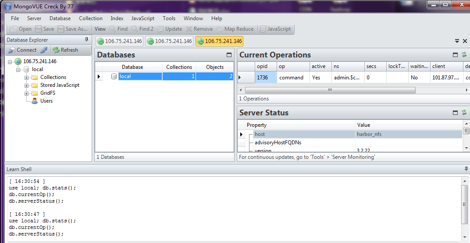The height and width of the screenshot is (243, 470).
Task: Click View in the toolbar
Action: coord(100,29)
